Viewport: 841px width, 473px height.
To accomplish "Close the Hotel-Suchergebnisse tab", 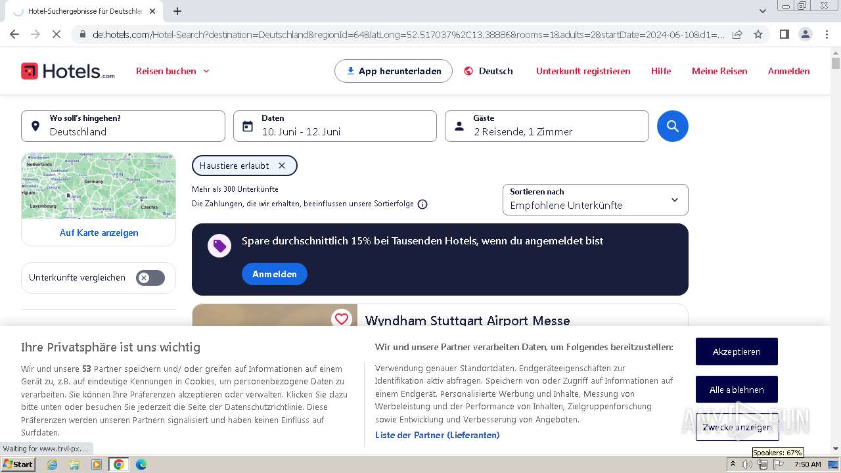I will 152,11.
